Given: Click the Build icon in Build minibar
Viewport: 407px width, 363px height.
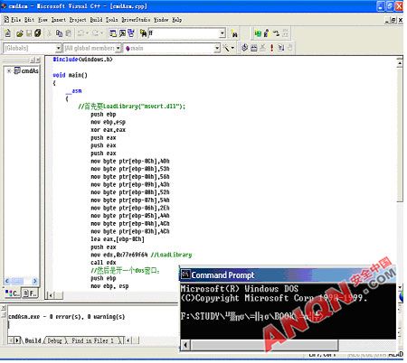Looking at the screenshot, I should (x=254, y=48).
